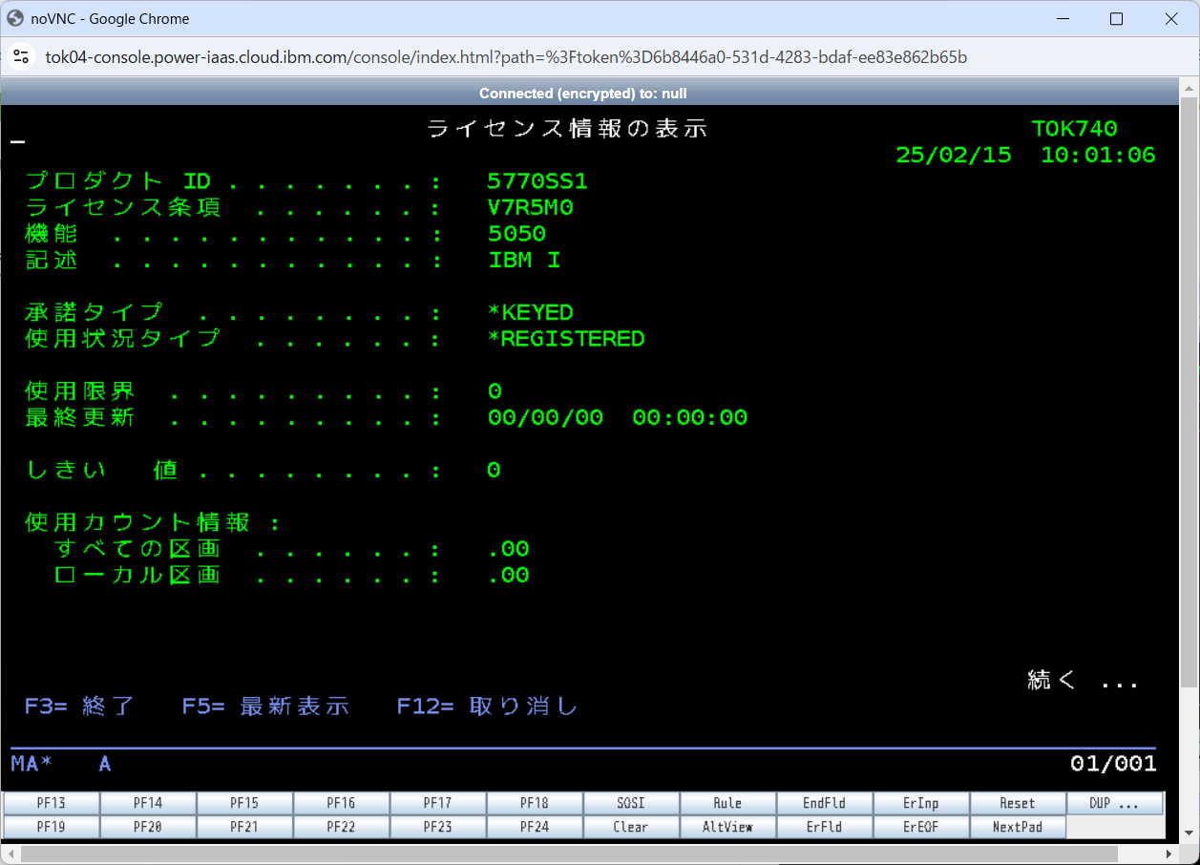1200x865 pixels.
Task: Click the *REGISTERED usage type value
Action: click(566, 339)
